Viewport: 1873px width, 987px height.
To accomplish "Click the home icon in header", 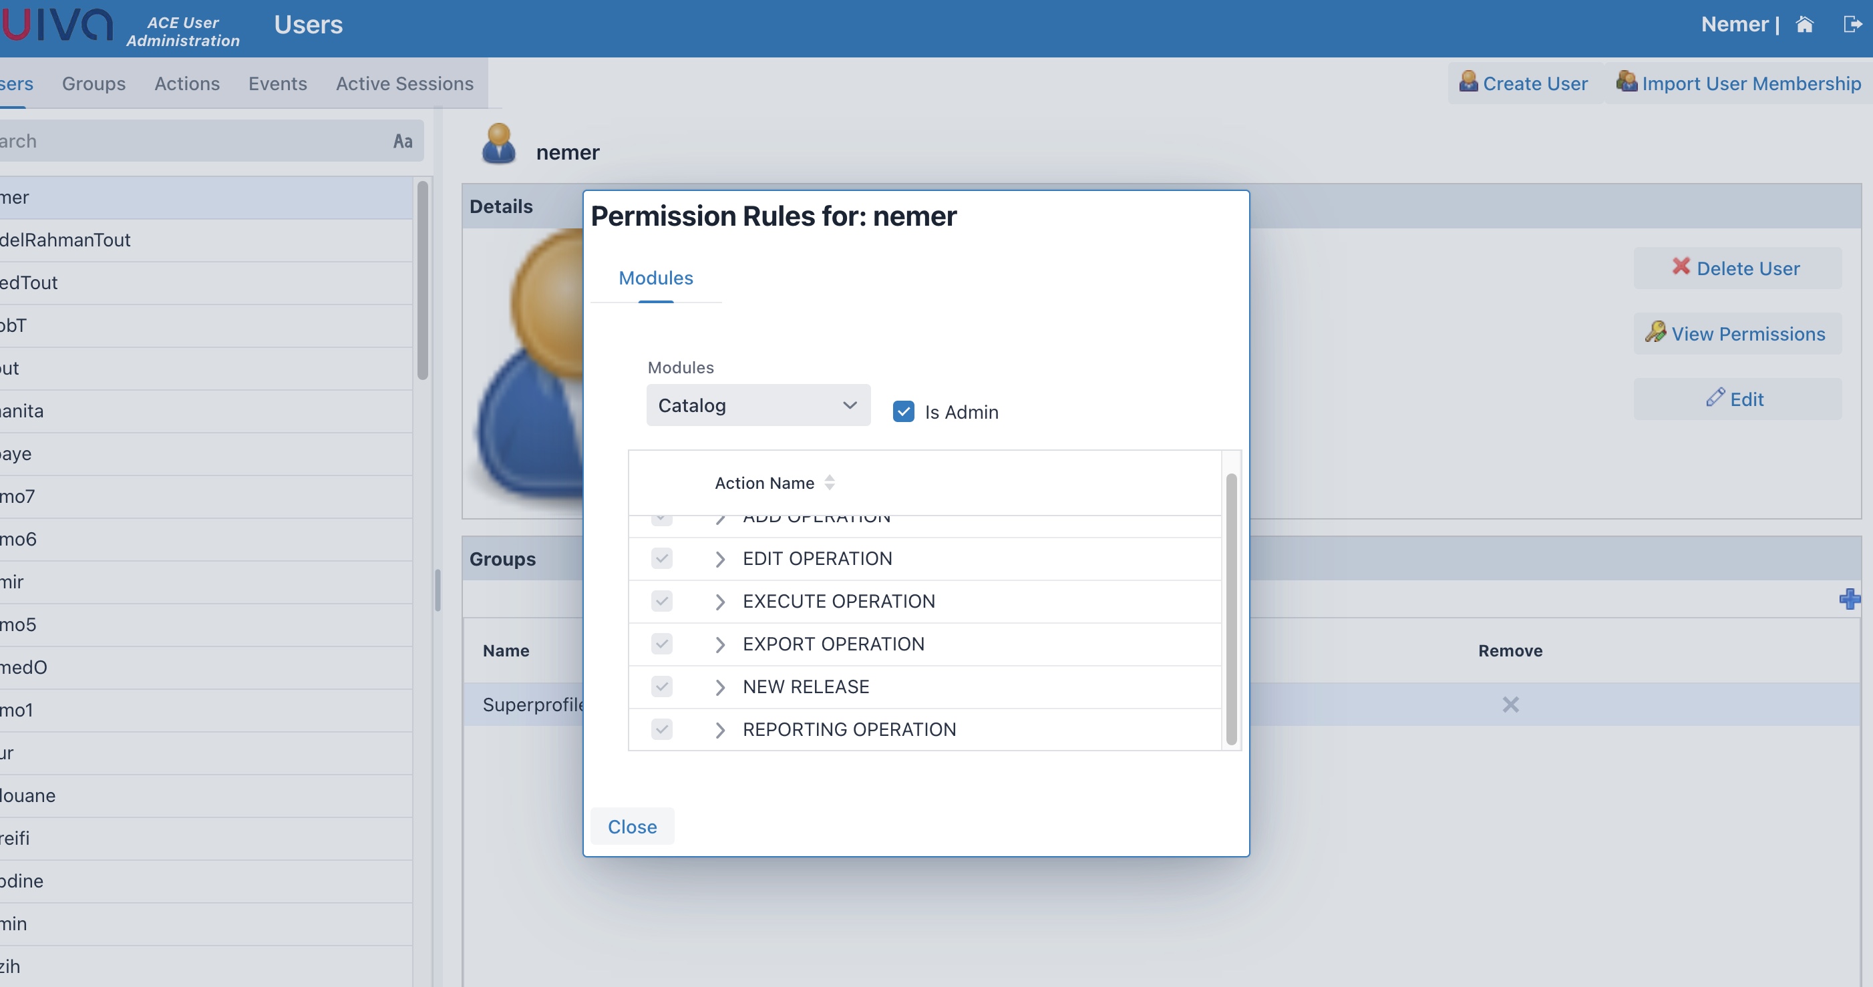I will point(1804,25).
